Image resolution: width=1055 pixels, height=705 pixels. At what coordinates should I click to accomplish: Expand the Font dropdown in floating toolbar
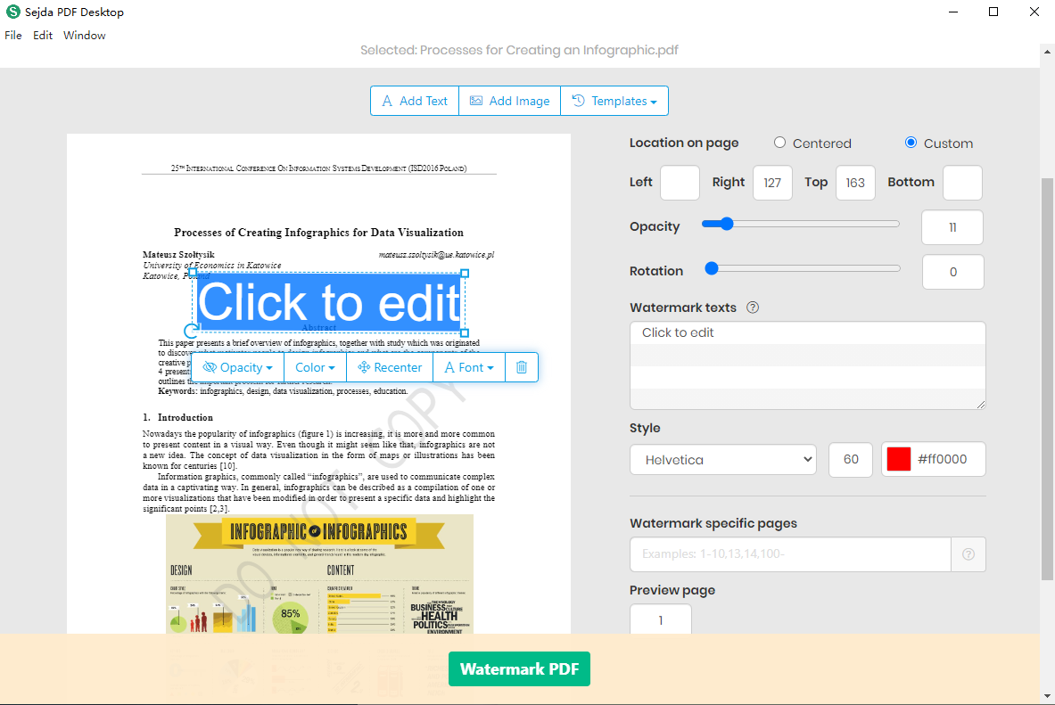[x=469, y=367]
